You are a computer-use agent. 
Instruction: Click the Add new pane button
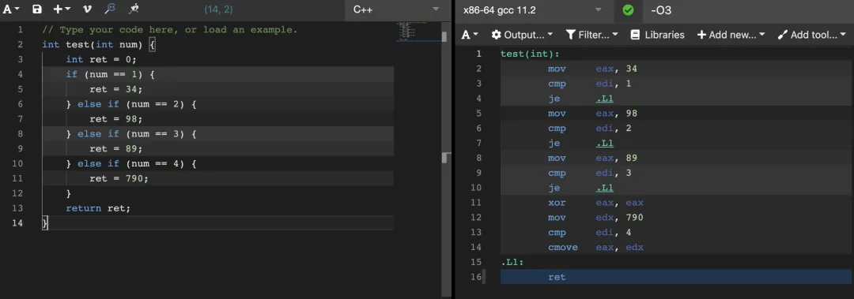click(x=731, y=35)
